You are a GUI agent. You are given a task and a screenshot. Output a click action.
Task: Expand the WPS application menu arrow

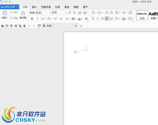[18, 7]
